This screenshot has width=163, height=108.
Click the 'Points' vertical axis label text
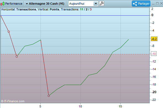click(x=54, y=9)
